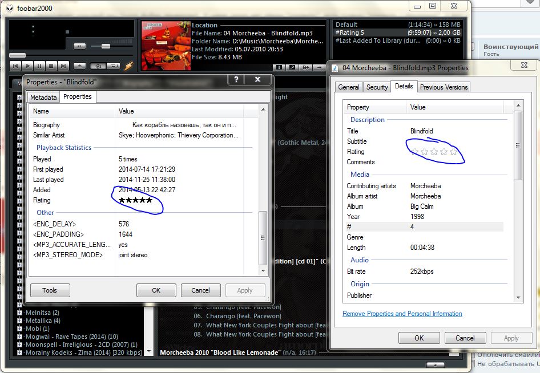The image size is (540, 373).
Task: Open the Tools button menu
Action: [50, 290]
